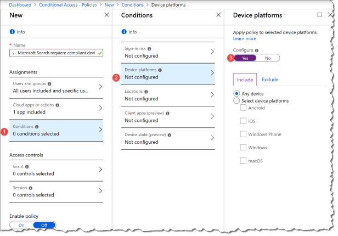Image resolution: width=338 pixels, height=236 pixels.
Task: Click info tooltip icon beside Configure
Action: click(x=257, y=50)
